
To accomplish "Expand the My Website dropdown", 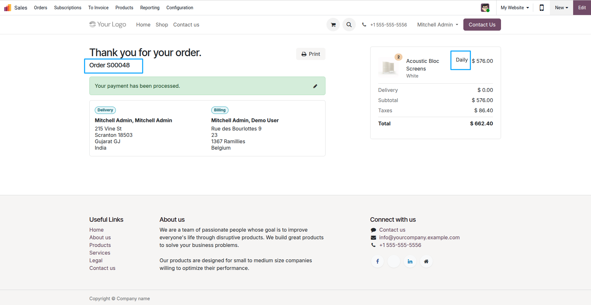I will coord(515,8).
